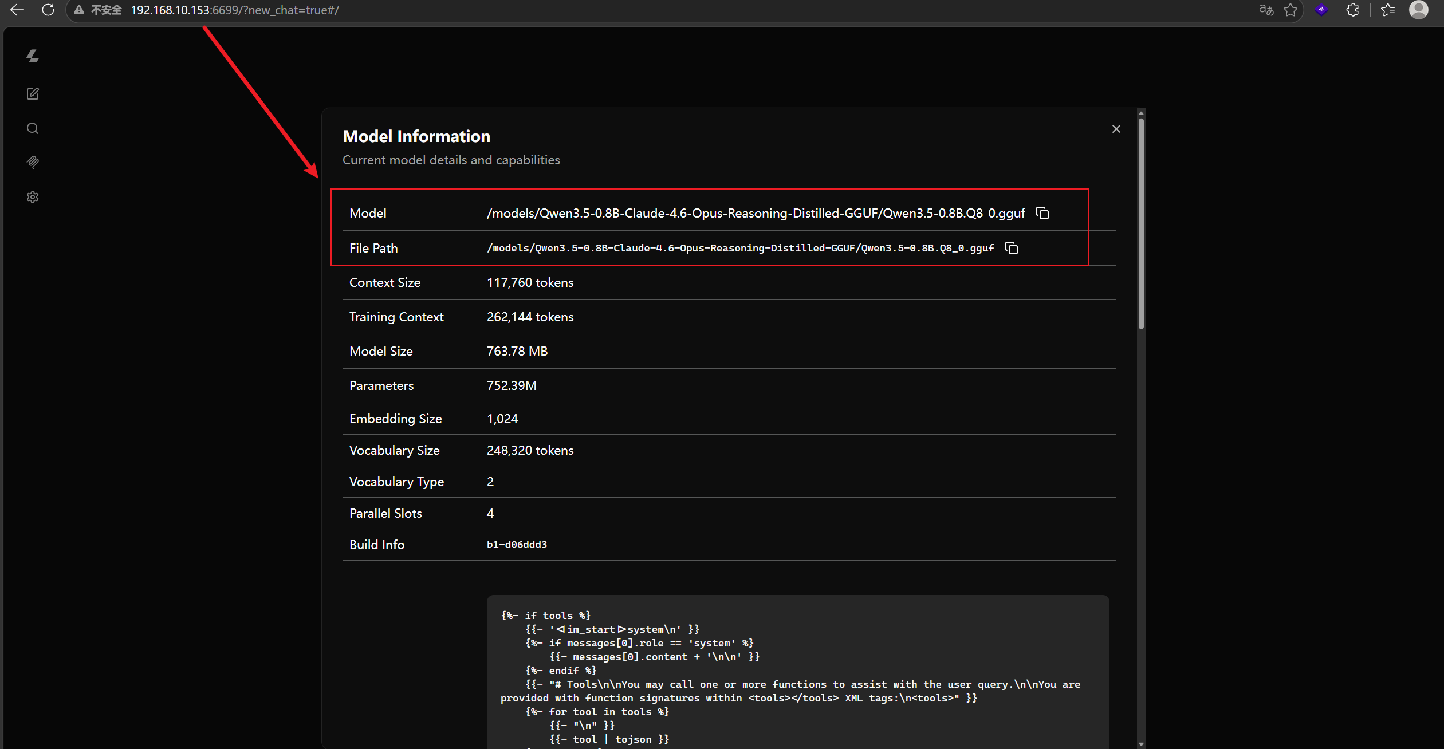Click the 'Parameters' row label

click(381, 385)
